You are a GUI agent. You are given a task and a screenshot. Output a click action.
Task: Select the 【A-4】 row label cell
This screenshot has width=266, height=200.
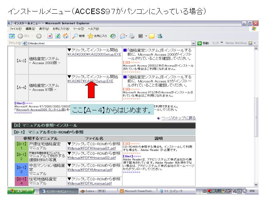click(22, 87)
